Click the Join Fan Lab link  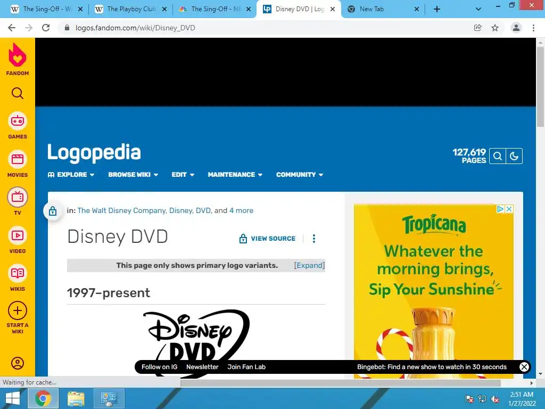coord(246,367)
